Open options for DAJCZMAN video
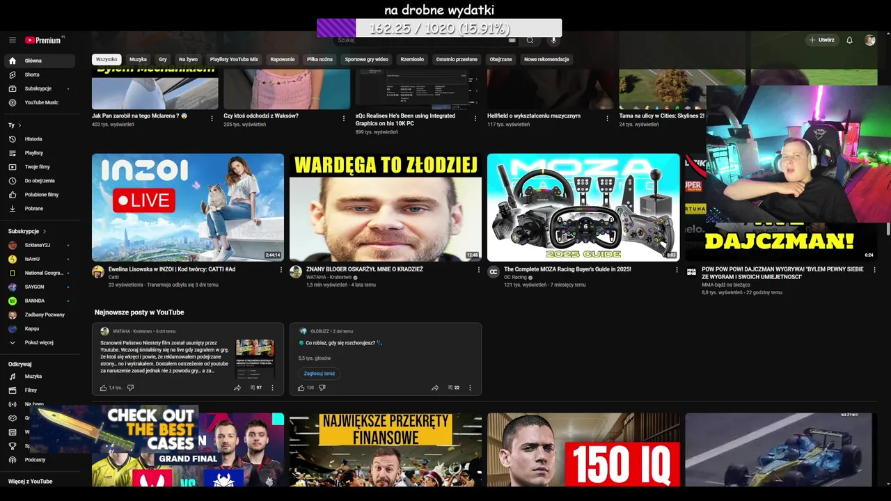This screenshot has width=891, height=501. pyautogui.click(x=874, y=270)
